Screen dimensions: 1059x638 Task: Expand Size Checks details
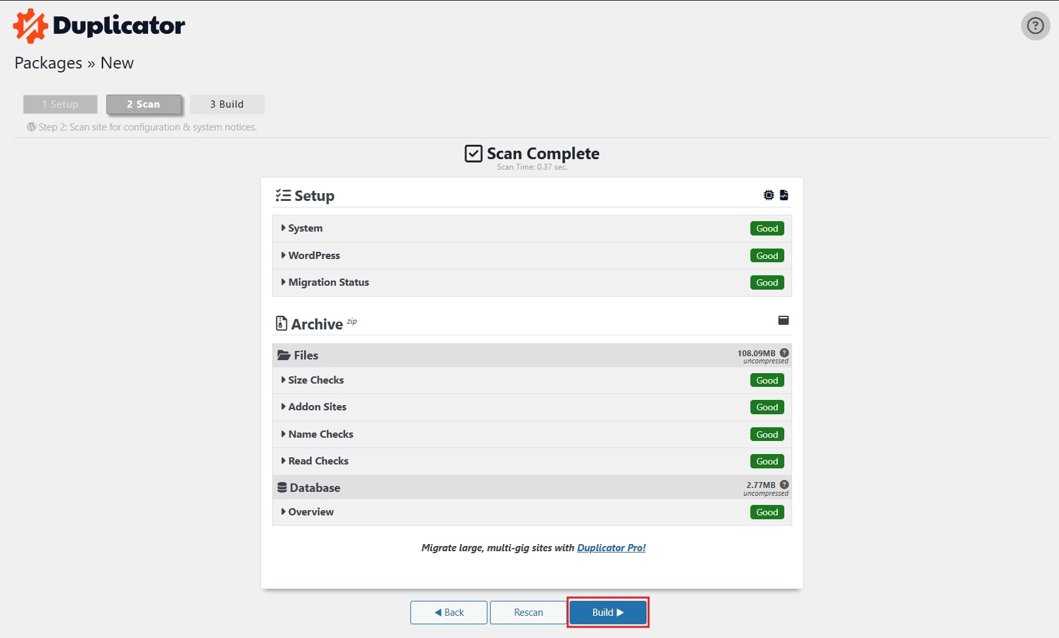coord(315,380)
